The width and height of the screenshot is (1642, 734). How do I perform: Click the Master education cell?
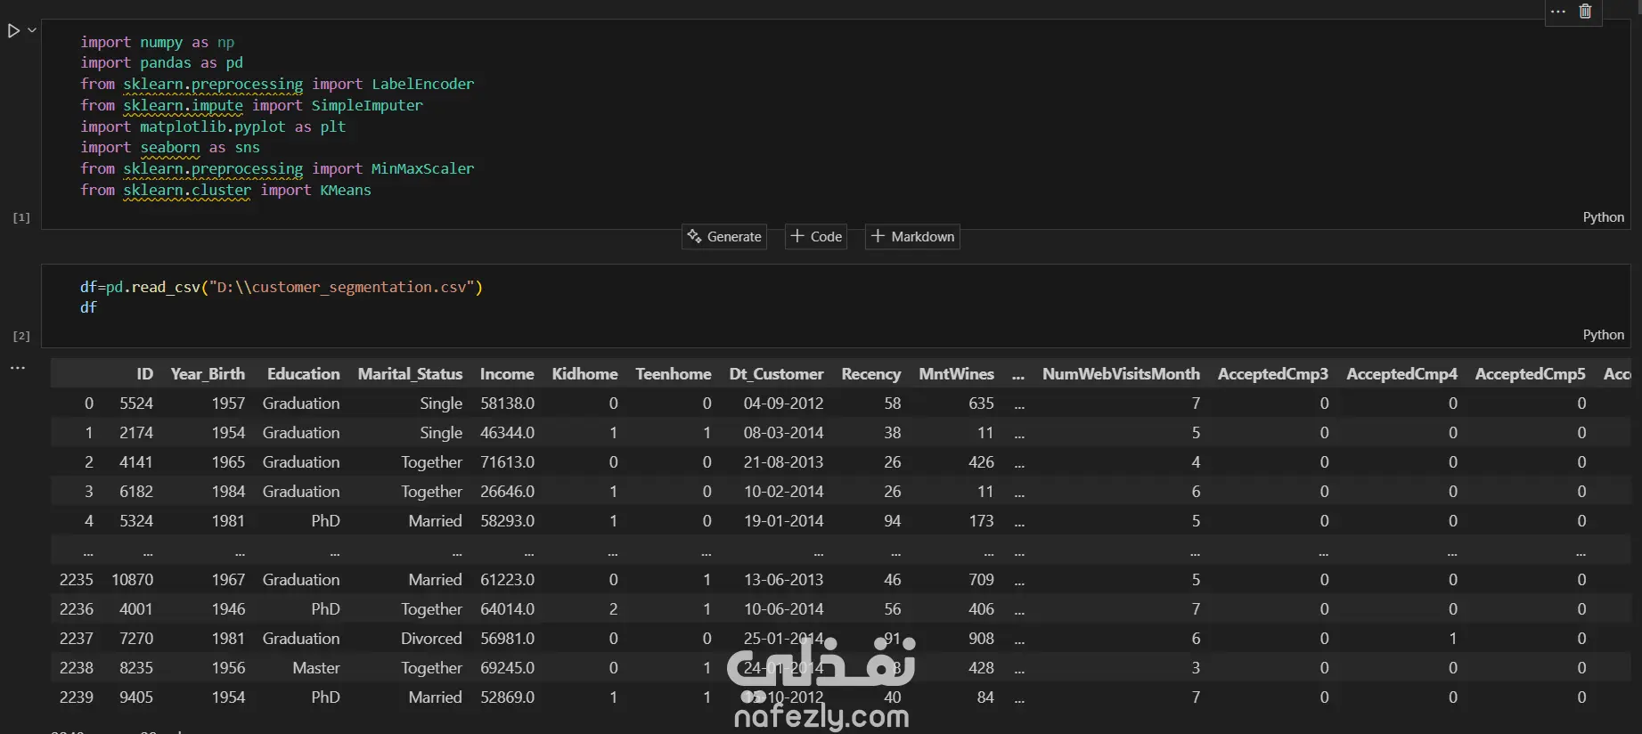(316, 668)
